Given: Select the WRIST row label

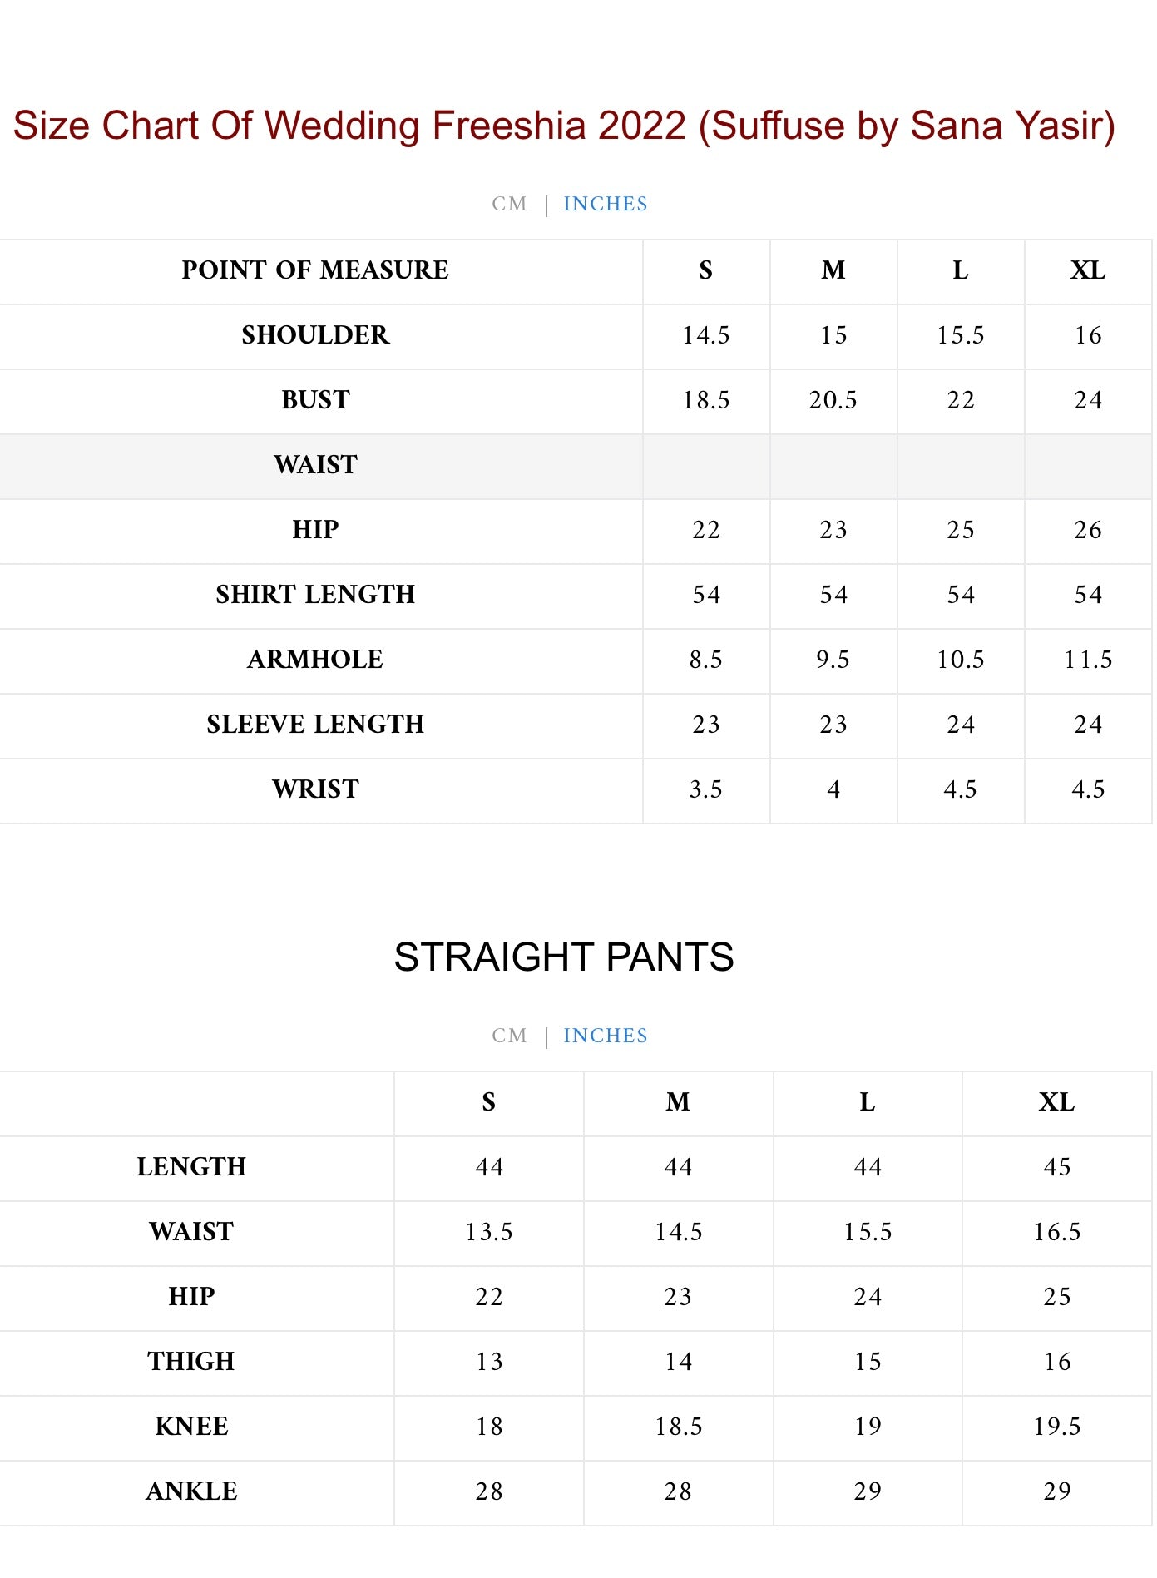Looking at the screenshot, I should click(x=315, y=789).
